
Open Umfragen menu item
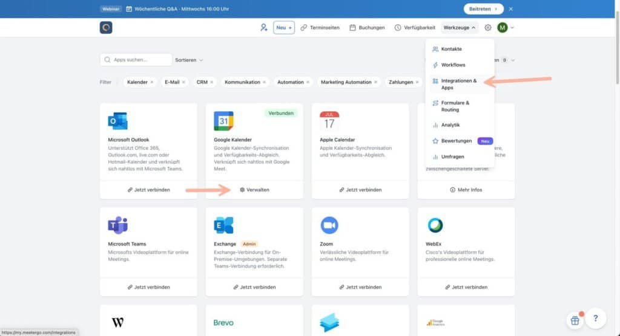tap(460, 157)
